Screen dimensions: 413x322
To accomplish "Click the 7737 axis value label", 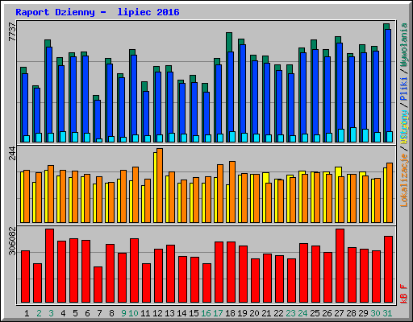I will pyautogui.click(x=12, y=31).
